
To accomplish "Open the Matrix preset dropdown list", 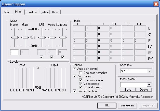I will [x=149, y=85].
